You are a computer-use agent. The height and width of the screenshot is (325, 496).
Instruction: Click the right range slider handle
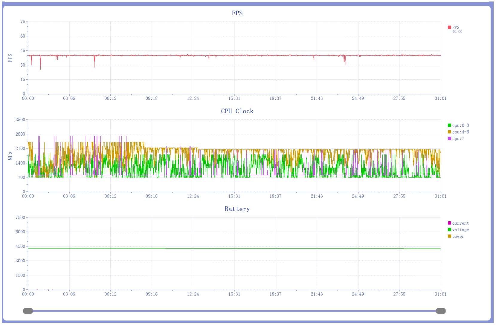(441, 311)
